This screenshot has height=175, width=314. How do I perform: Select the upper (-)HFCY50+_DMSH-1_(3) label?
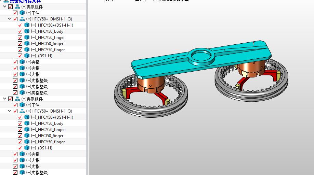(49, 19)
